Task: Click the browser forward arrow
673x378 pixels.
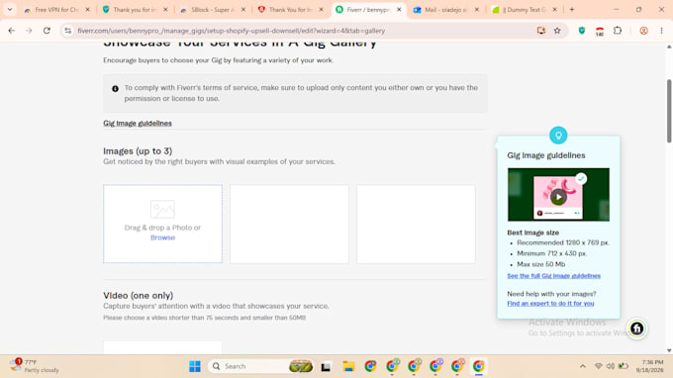Action: coord(29,31)
